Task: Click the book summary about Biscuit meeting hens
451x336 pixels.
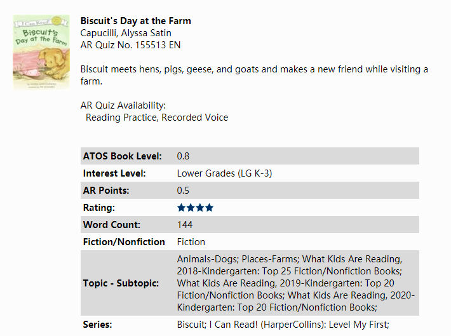Action: [254, 75]
